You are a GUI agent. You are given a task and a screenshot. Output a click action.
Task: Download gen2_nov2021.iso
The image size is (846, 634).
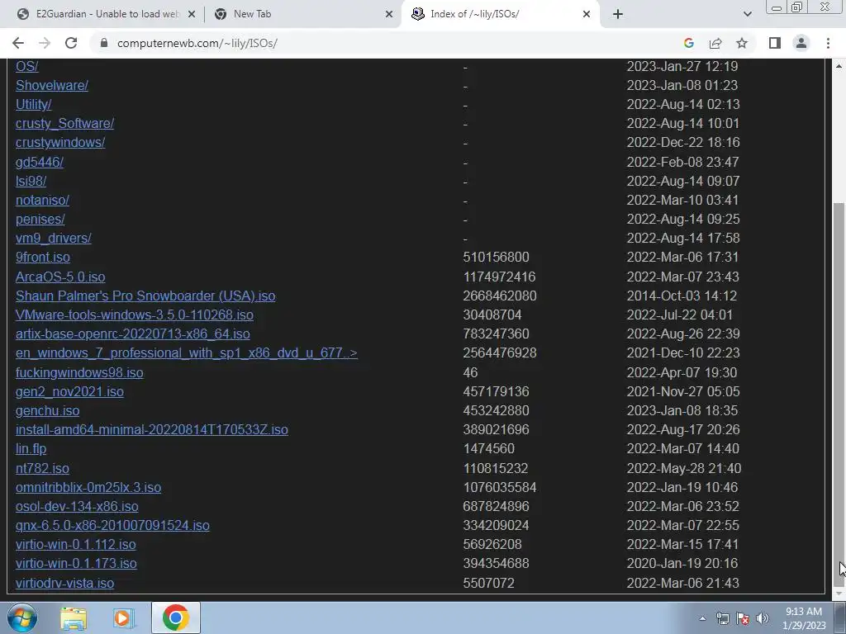click(x=69, y=391)
